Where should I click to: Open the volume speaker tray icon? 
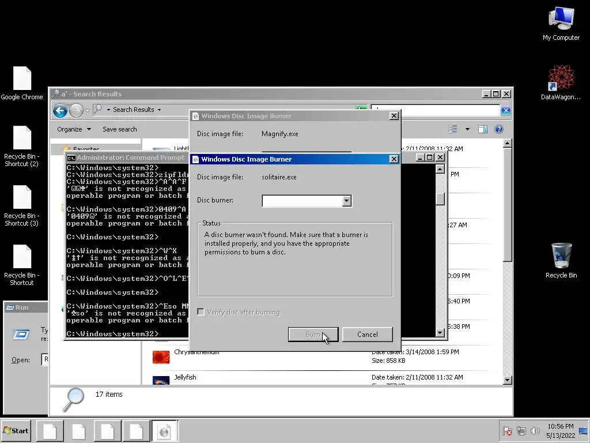535,431
